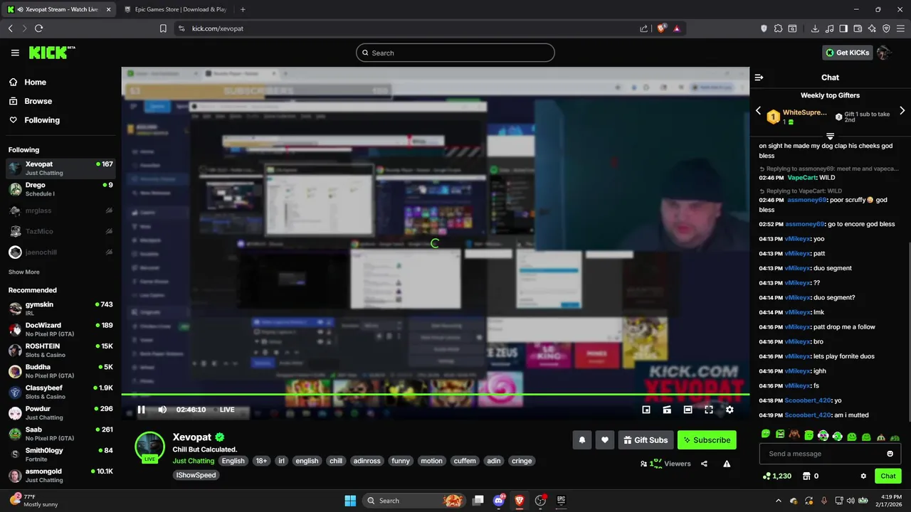Enable mini player mode
The image size is (911, 512).
[646, 410]
